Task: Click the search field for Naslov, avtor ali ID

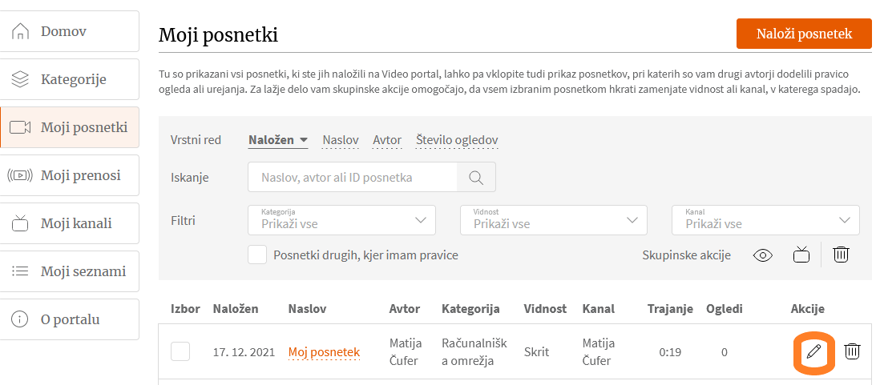Action: [x=353, y=177]
